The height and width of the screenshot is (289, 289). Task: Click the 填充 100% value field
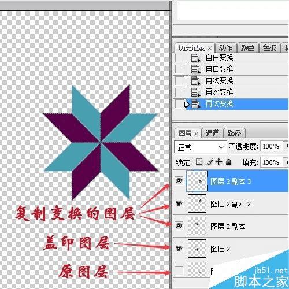[x=271, y=162]
